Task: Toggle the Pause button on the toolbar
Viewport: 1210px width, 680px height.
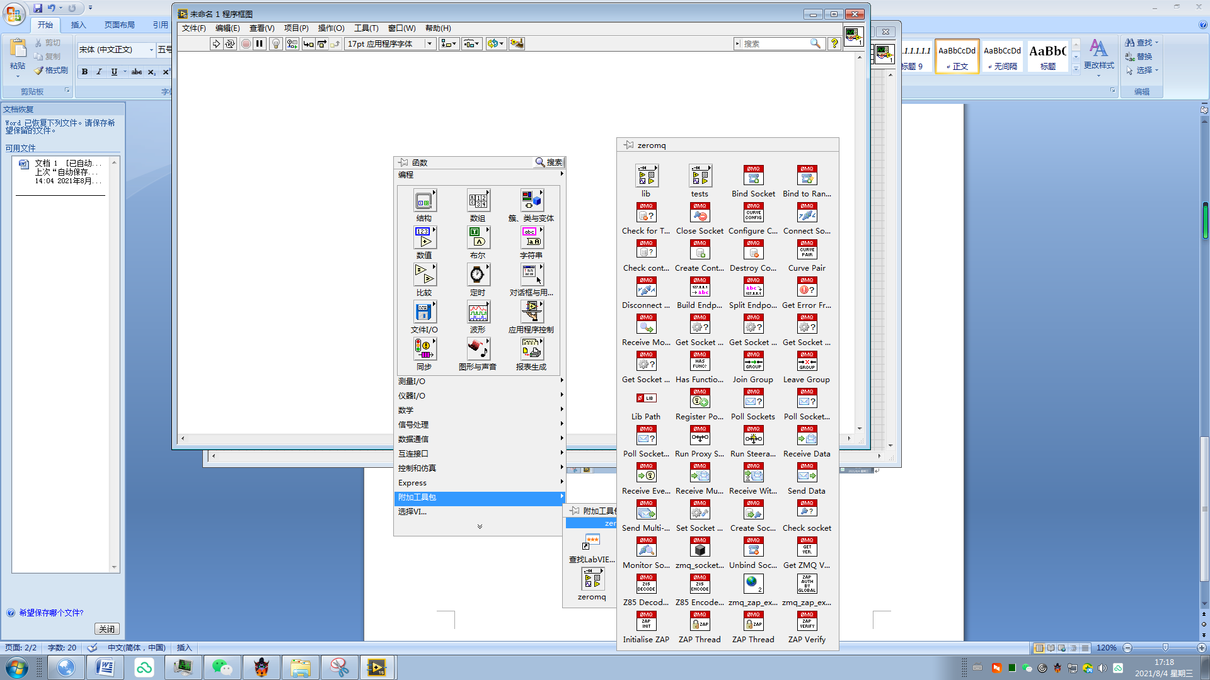Action: 260,43
